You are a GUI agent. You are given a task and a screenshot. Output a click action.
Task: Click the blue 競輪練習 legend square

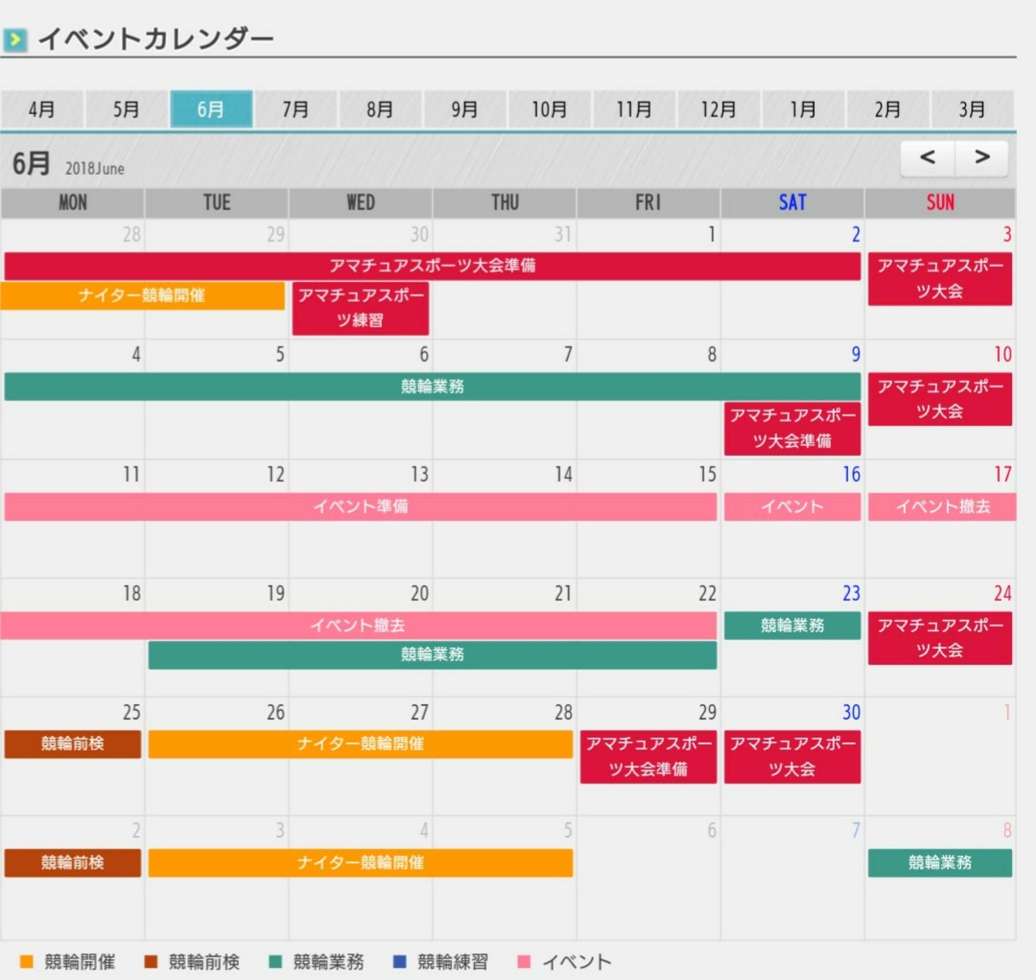coord(400,962)
